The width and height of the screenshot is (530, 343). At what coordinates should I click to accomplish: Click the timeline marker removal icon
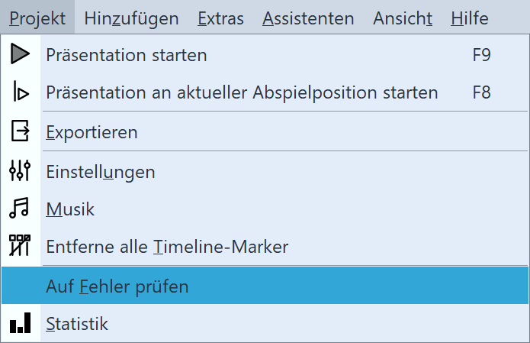click(x=21, y=247)
